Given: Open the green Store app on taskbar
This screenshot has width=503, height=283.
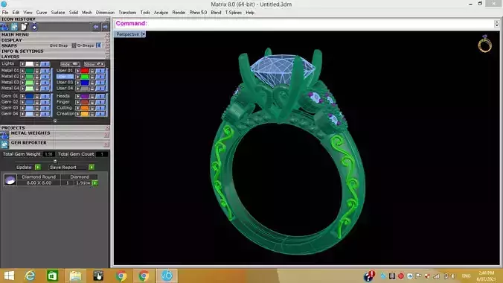Looking at the screenshot, I should pos(53,276).
